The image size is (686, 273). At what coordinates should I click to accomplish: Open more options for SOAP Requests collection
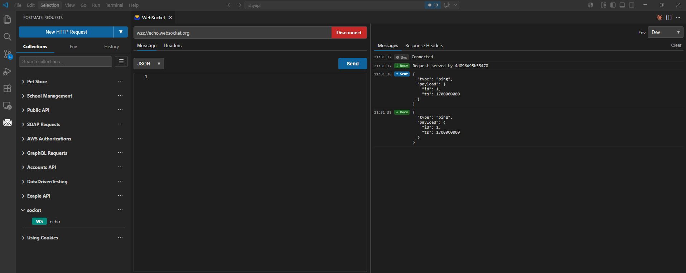click(120, 124)
